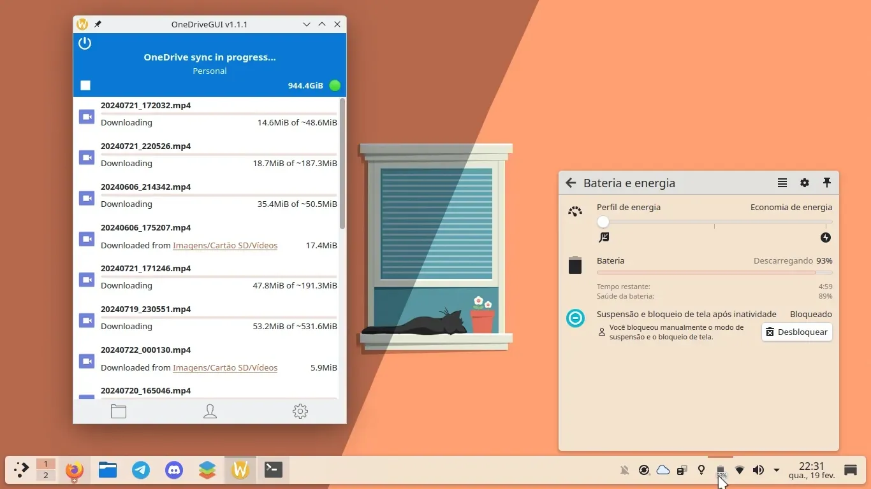Viewport: 871px width, 489px height.
Task: Pin the battery panel open
Action: (827, 183)
